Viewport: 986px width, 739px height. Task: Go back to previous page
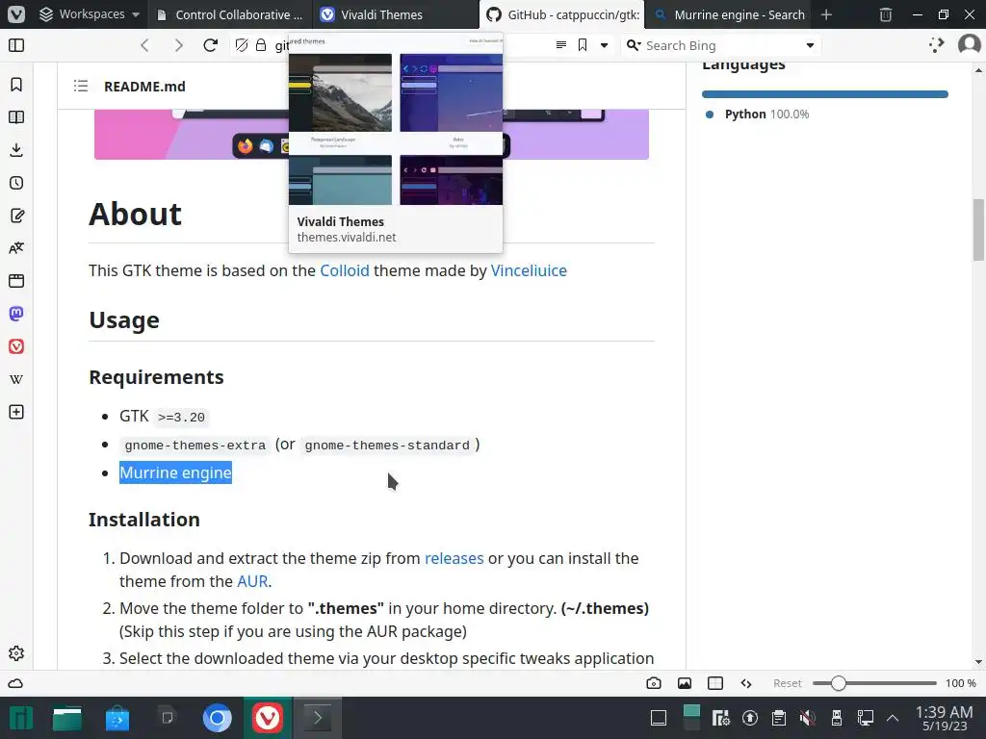(144, 45)
